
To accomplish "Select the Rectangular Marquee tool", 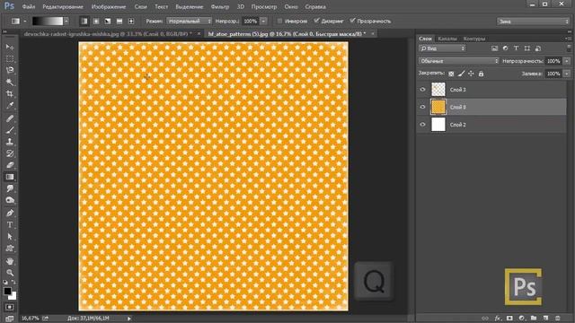I will 10,58.
